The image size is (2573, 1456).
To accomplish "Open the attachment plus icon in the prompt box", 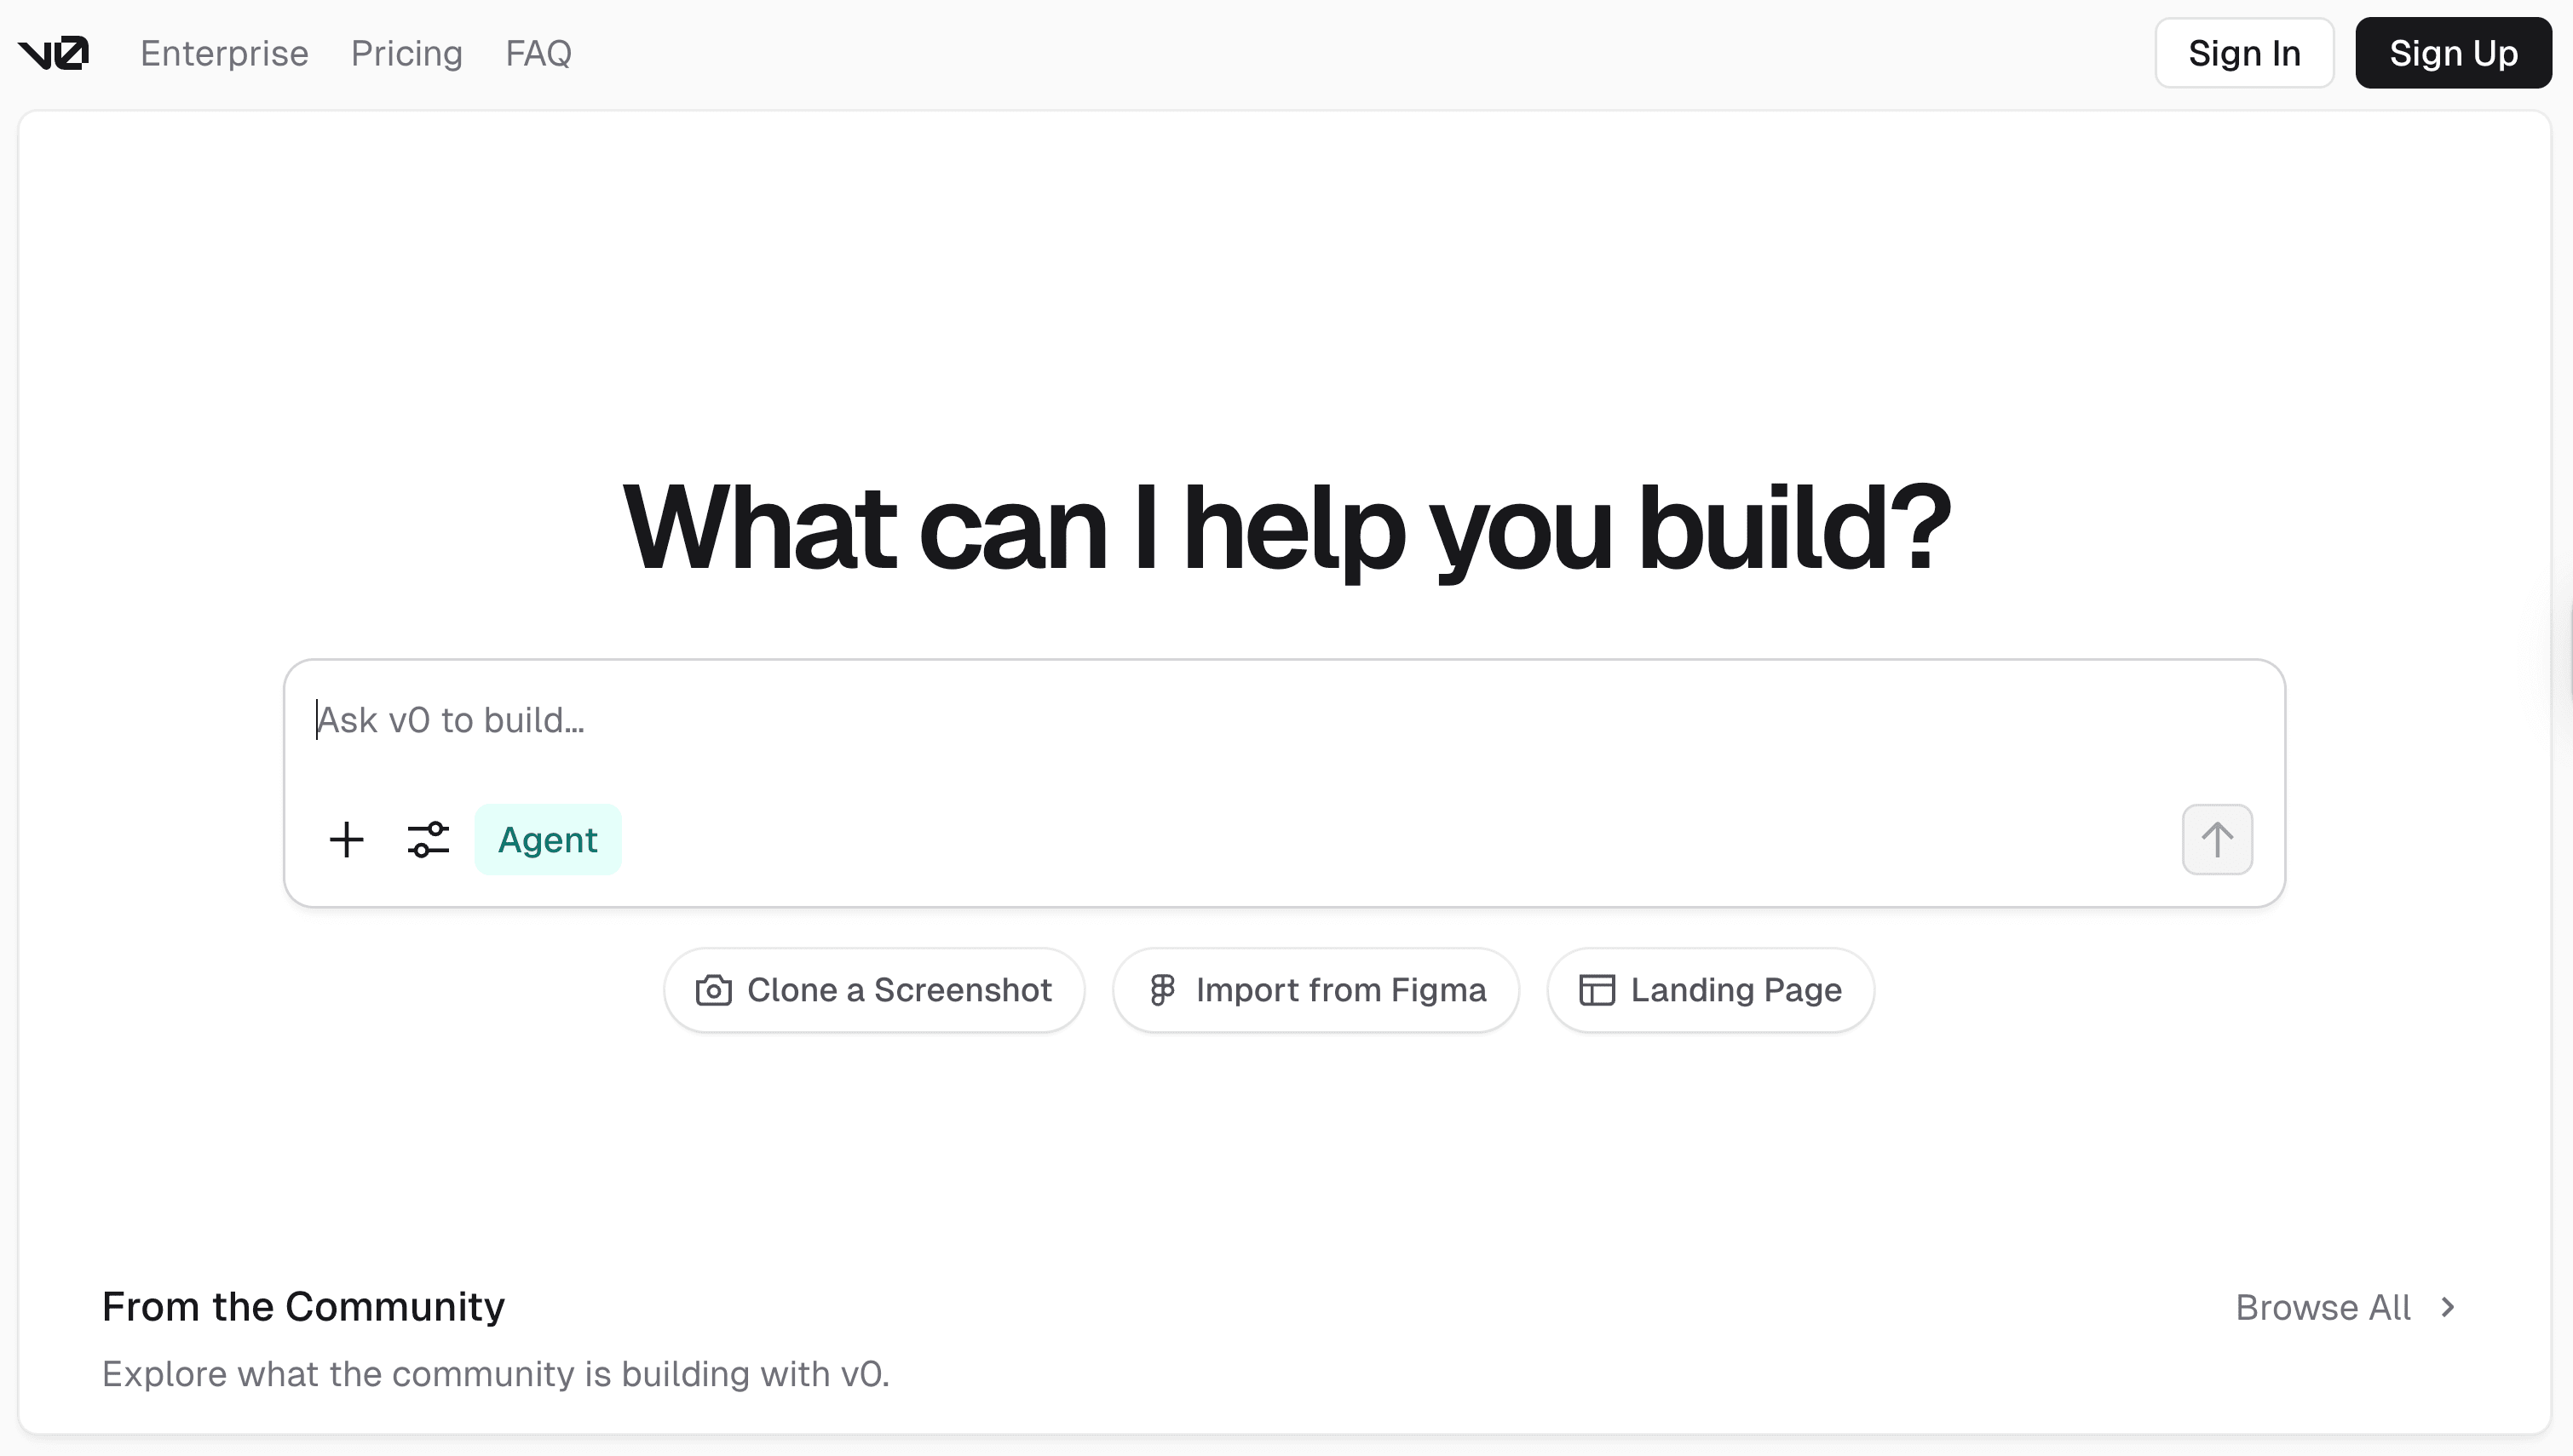I will tap(347, 839).
